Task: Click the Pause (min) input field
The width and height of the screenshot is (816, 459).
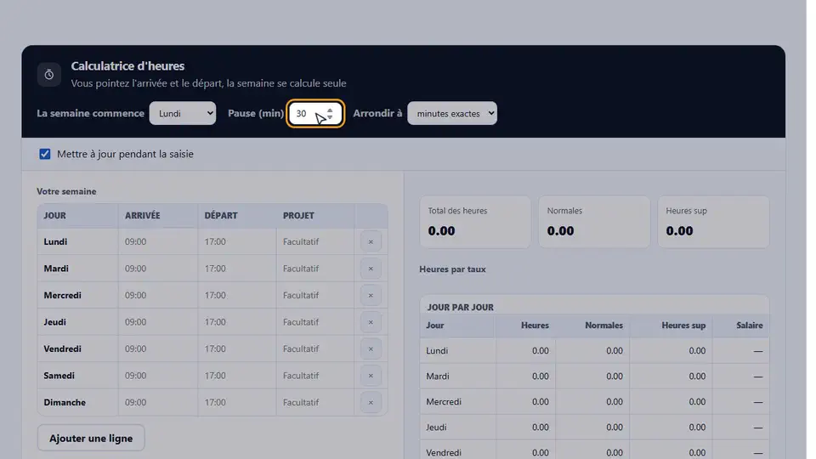Action: coord(315,113)
